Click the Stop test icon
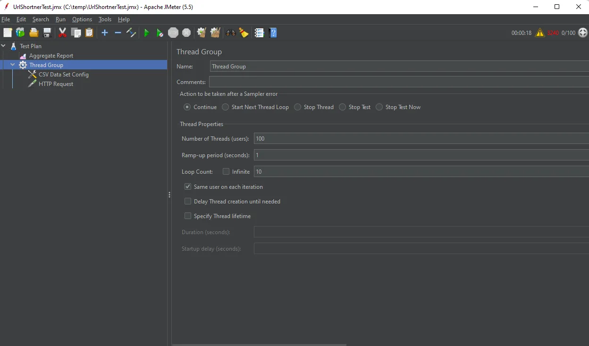This screenshot has width=589, height=346. pyautogui.click(x=173, y=33)
